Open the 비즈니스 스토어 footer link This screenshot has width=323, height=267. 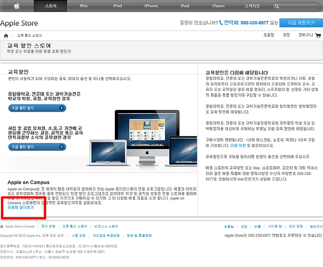pyautogui.click(x=106, y=227)
